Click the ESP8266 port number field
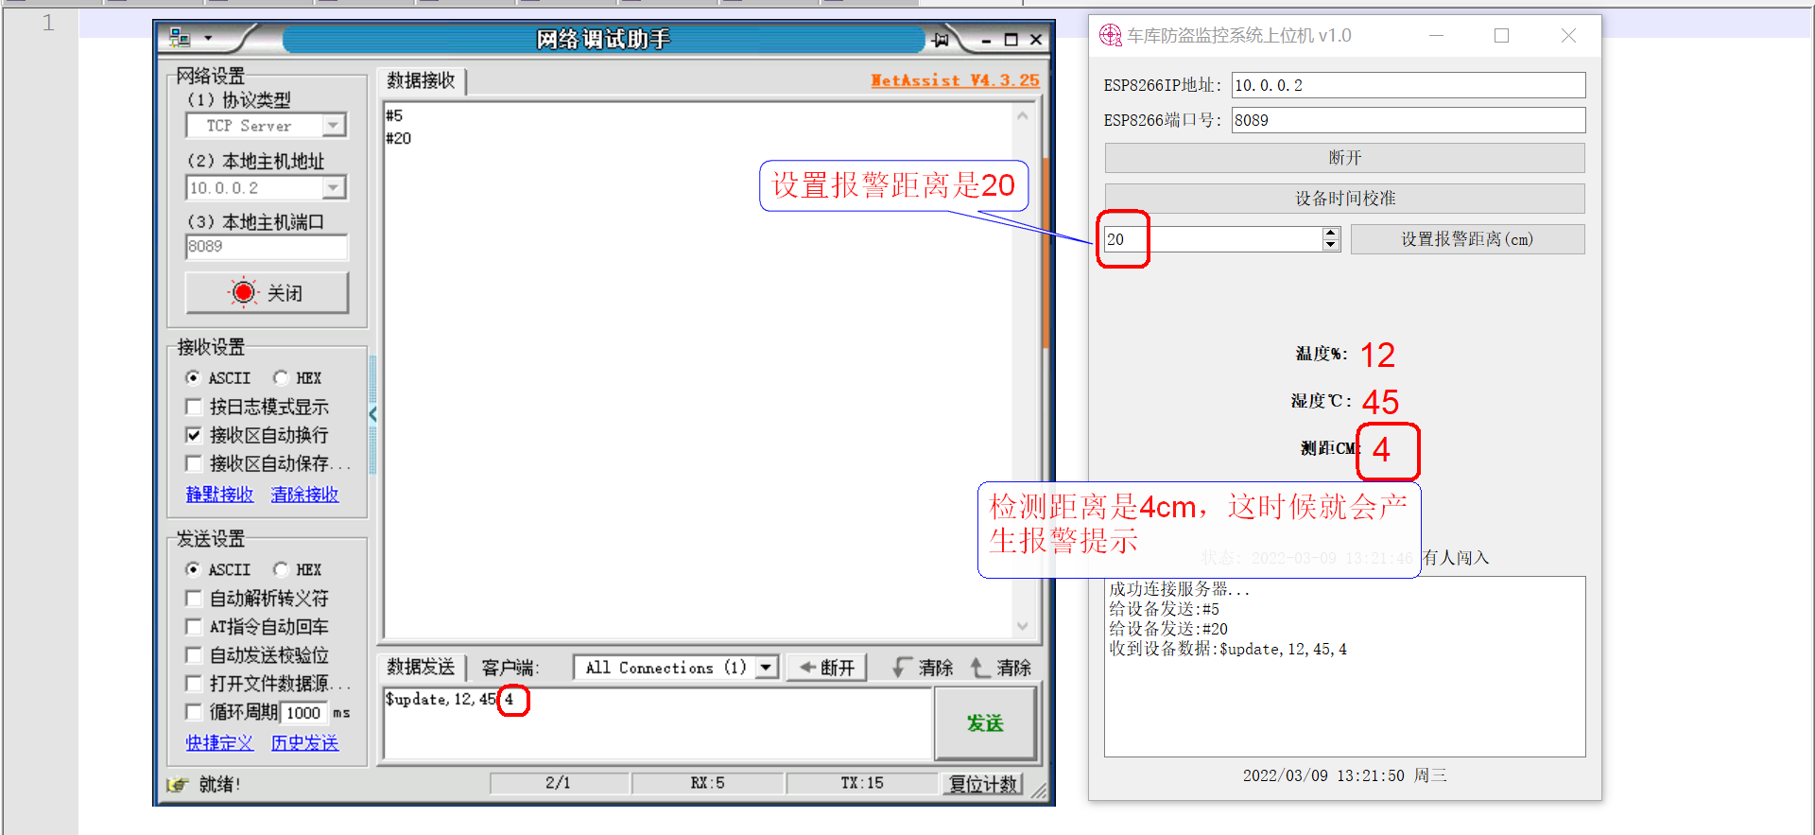Viewport: 1815px width, 835px height. click(x=1409, y=120)
